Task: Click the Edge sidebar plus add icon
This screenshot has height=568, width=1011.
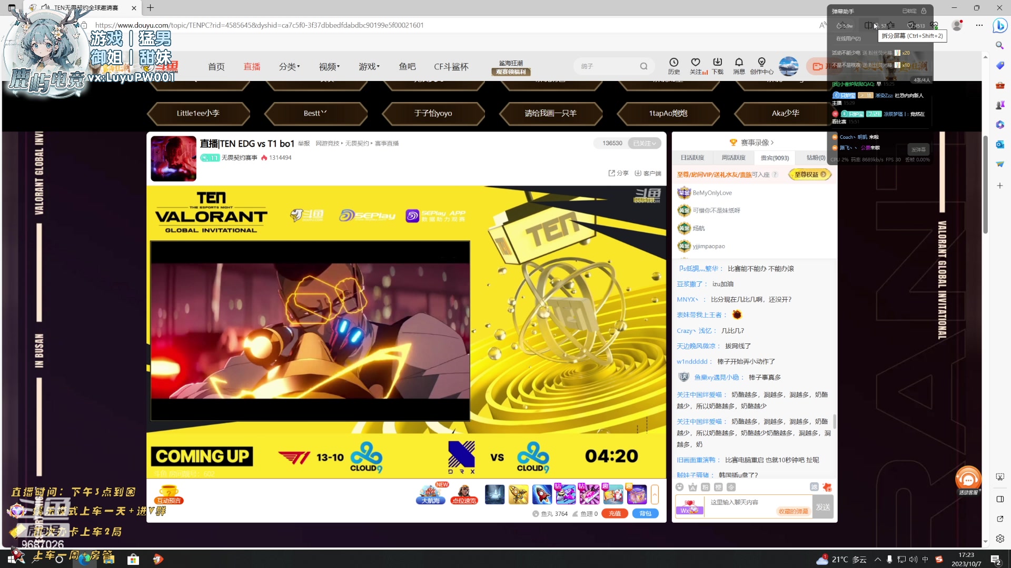Action: (x=1000, y=186)
